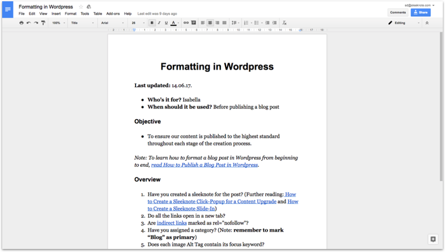The image size is (445, 252).
Task: Click the Explore button at bottom right
Action: point(433,239)
